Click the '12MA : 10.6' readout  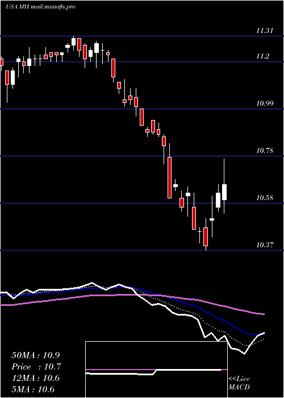pyautogui.click(x=35, y=378)
